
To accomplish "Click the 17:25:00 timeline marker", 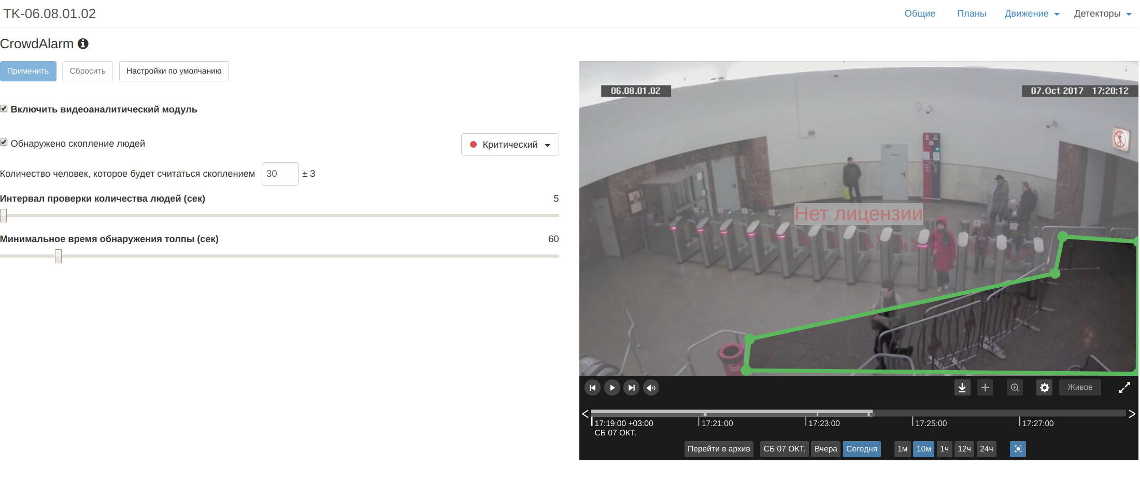I will 931,423.
